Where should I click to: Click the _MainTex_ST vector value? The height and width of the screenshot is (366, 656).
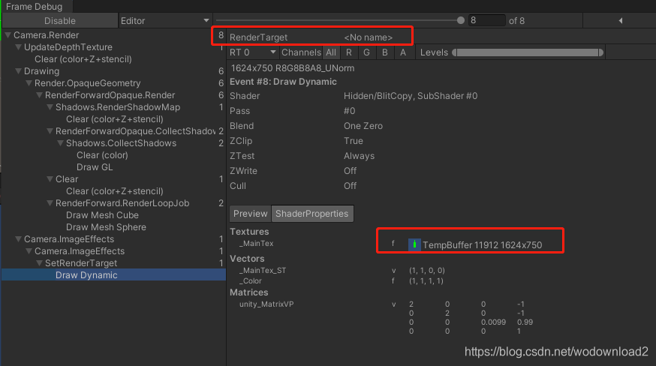click(427, 271)
